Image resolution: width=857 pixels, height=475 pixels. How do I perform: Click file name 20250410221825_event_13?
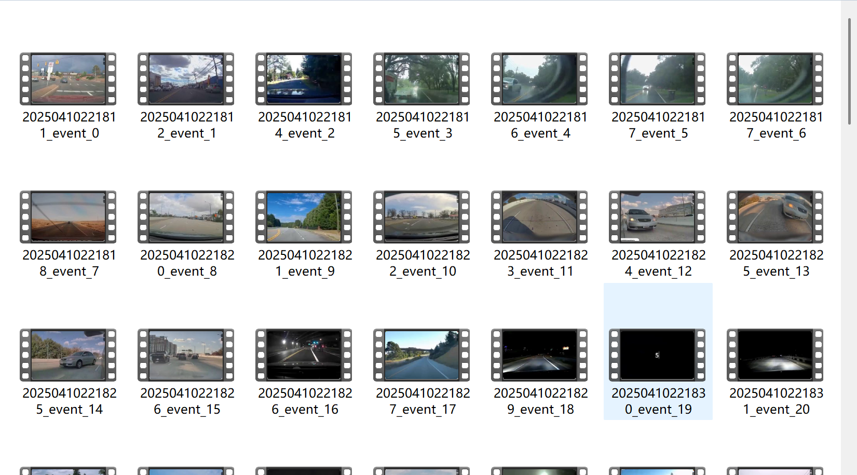pos(777,263)
